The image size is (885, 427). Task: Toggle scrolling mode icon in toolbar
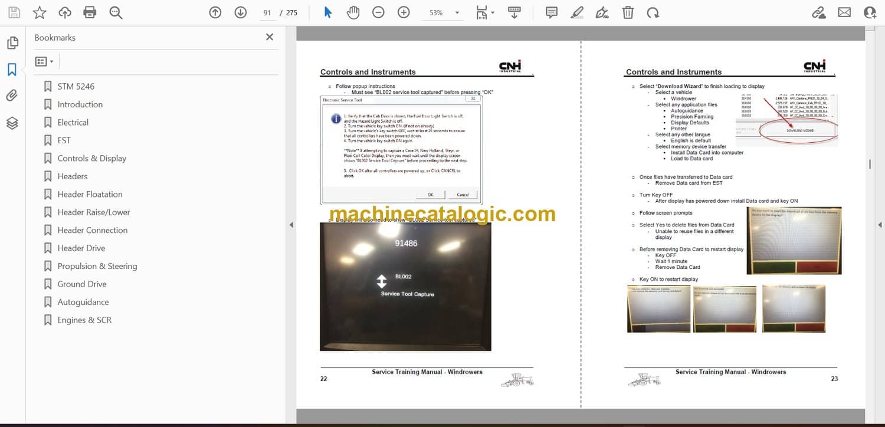click(514, 12)
